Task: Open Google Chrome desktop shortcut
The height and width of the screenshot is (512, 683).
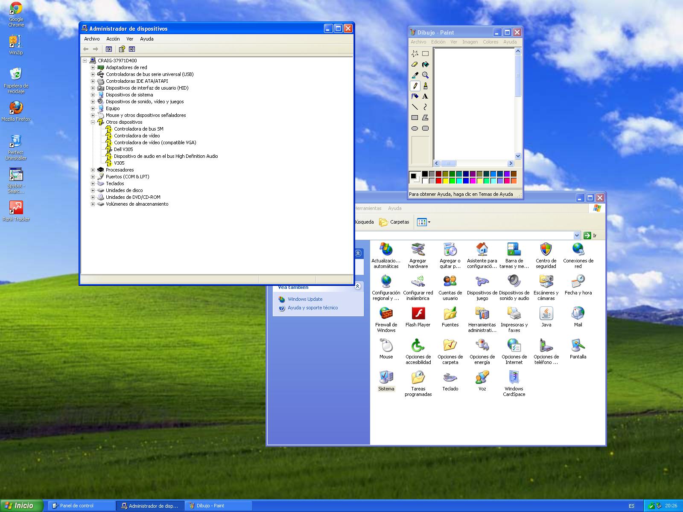Action: tap(16, 15)
